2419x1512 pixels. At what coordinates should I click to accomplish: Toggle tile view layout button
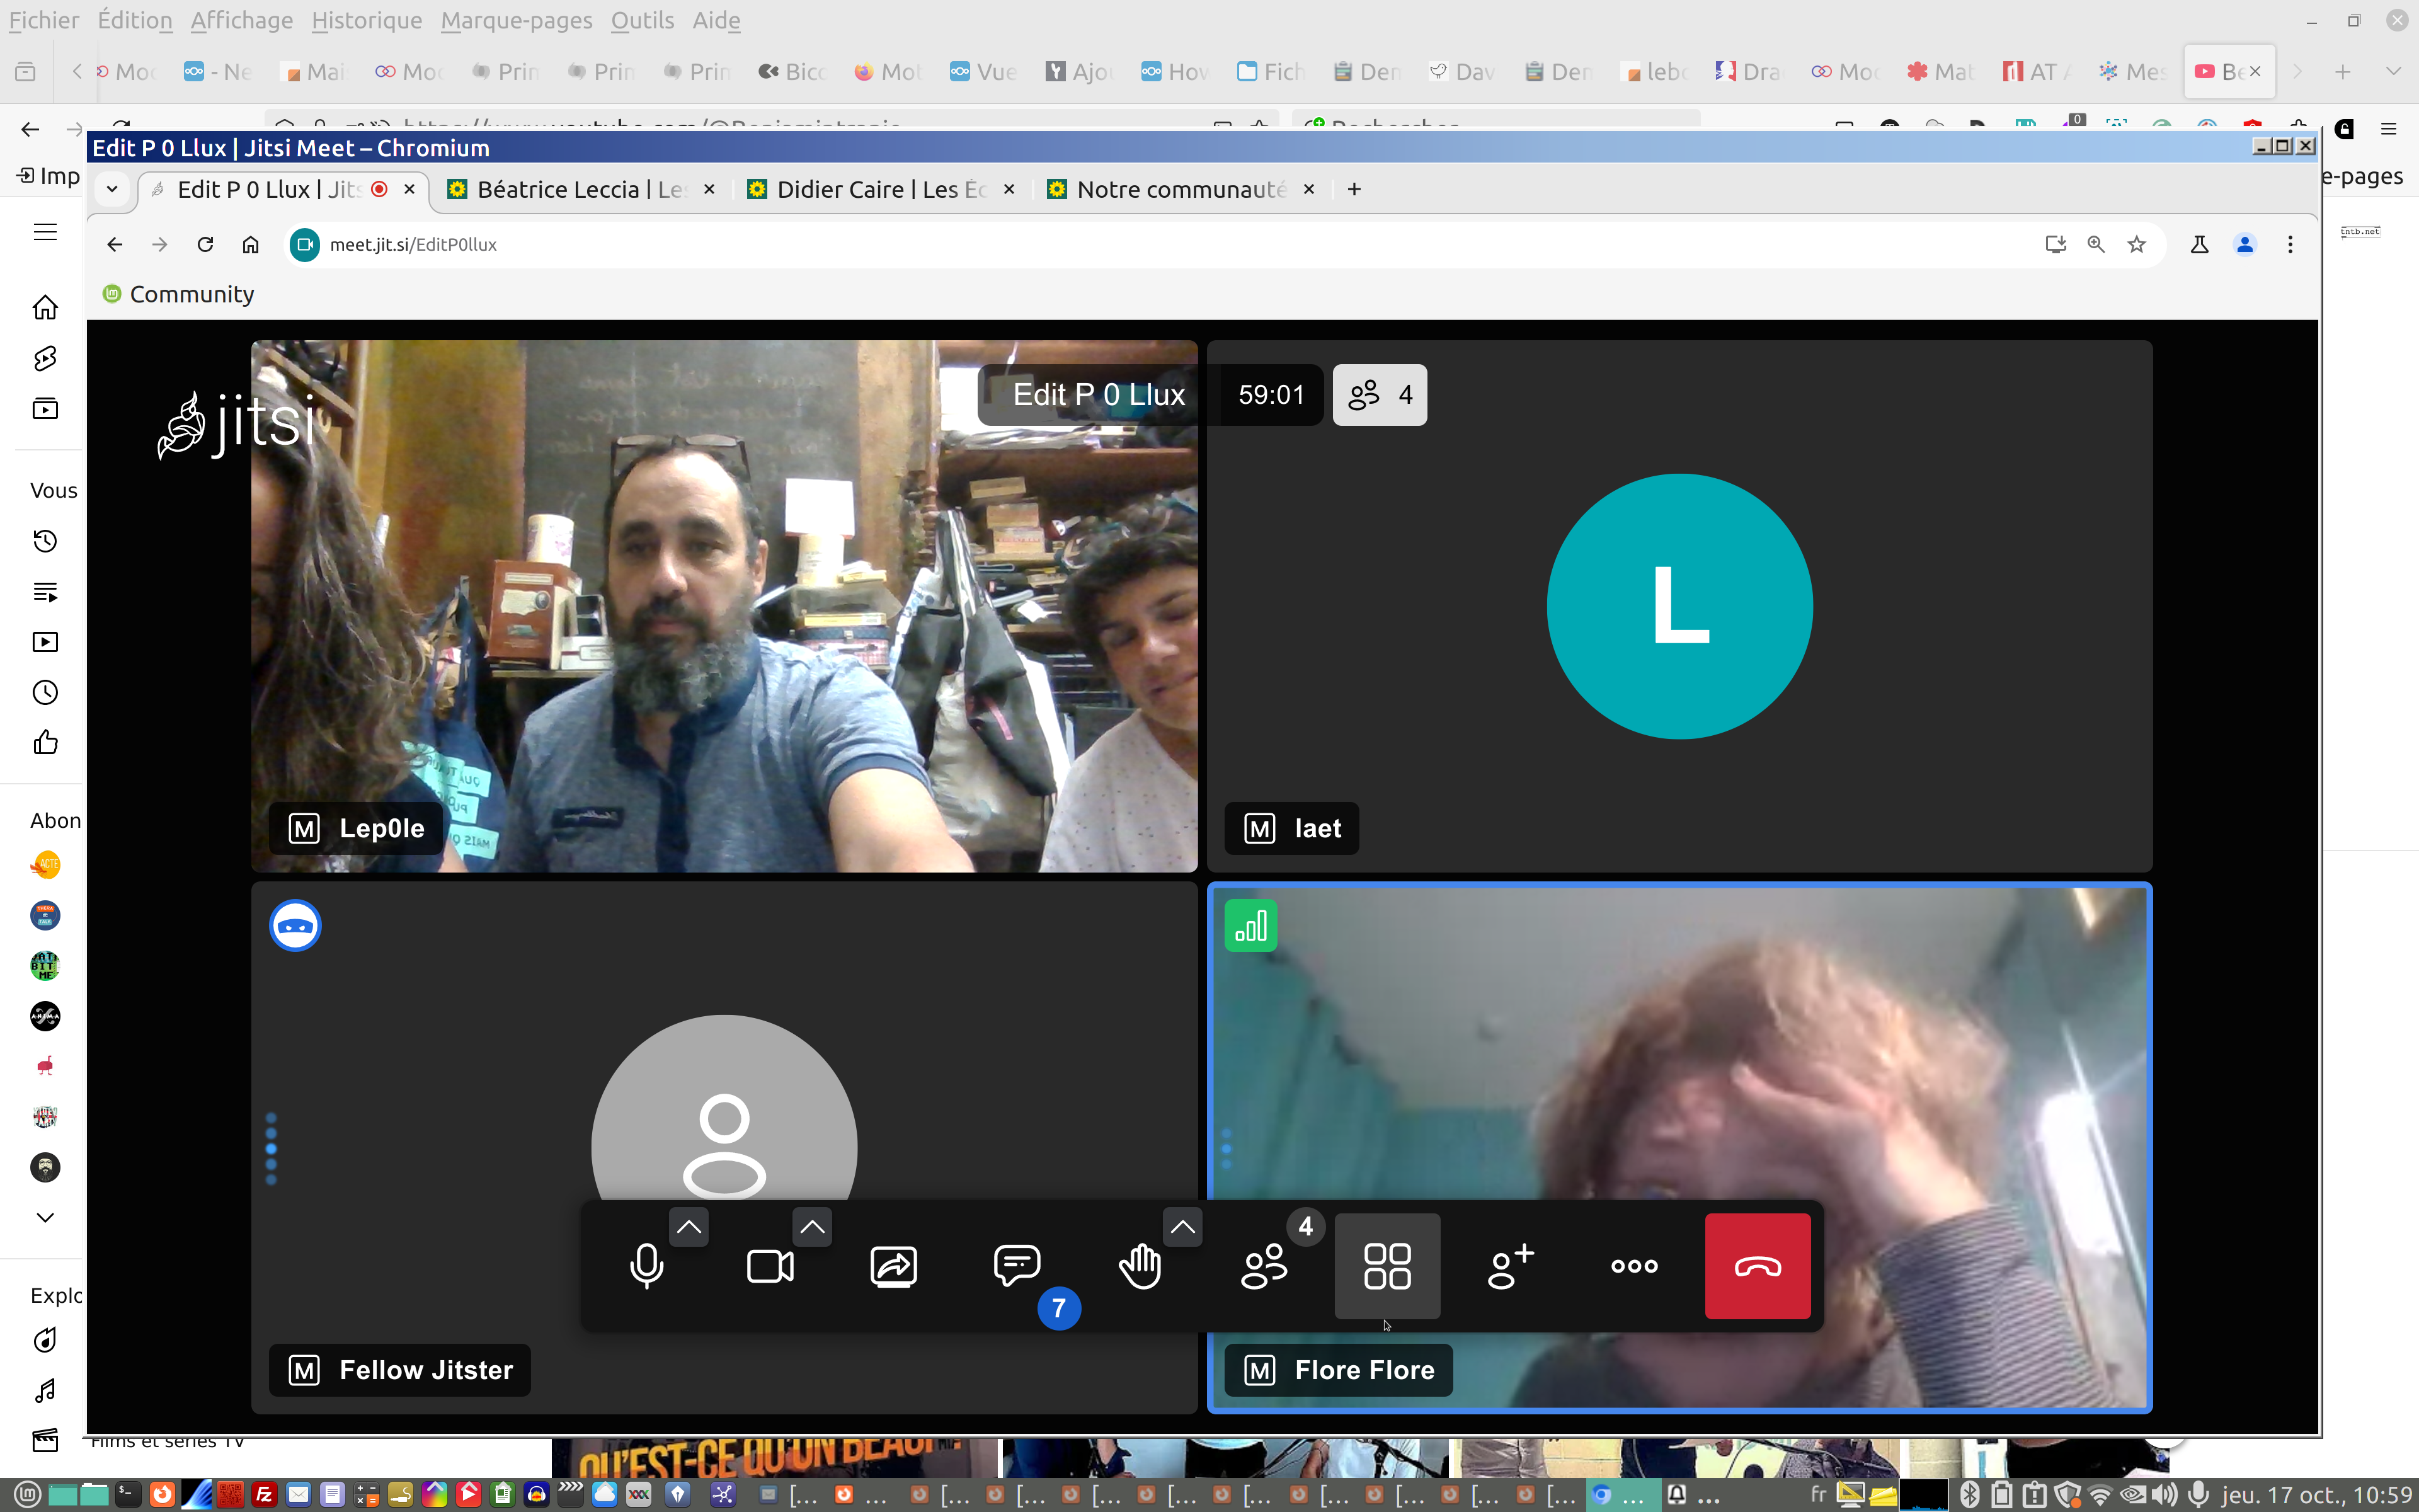(x=1387, y=1266)
